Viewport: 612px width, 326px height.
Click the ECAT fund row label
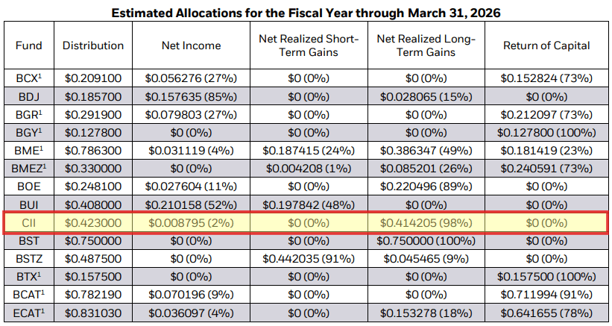[x=30, y=313]
